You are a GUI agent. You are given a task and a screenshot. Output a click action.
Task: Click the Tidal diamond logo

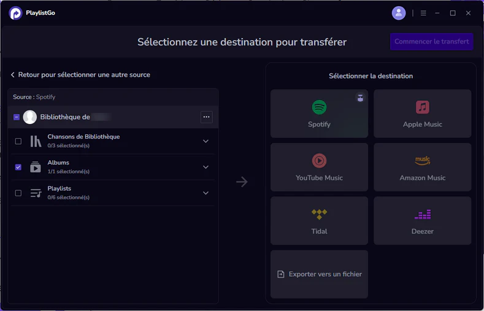point(319,214)
